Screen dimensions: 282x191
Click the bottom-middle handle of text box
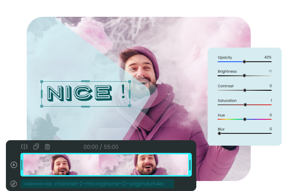point(85,107)
